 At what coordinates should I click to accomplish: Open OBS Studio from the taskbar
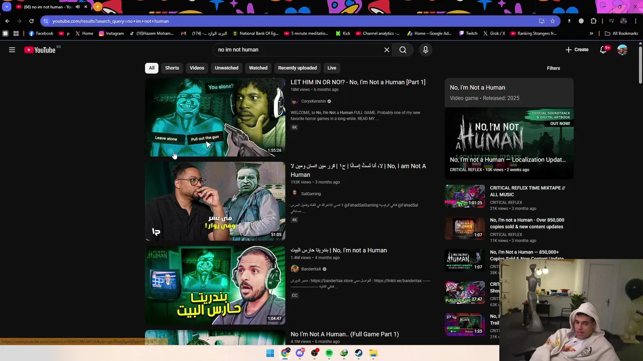pos(314,353)
